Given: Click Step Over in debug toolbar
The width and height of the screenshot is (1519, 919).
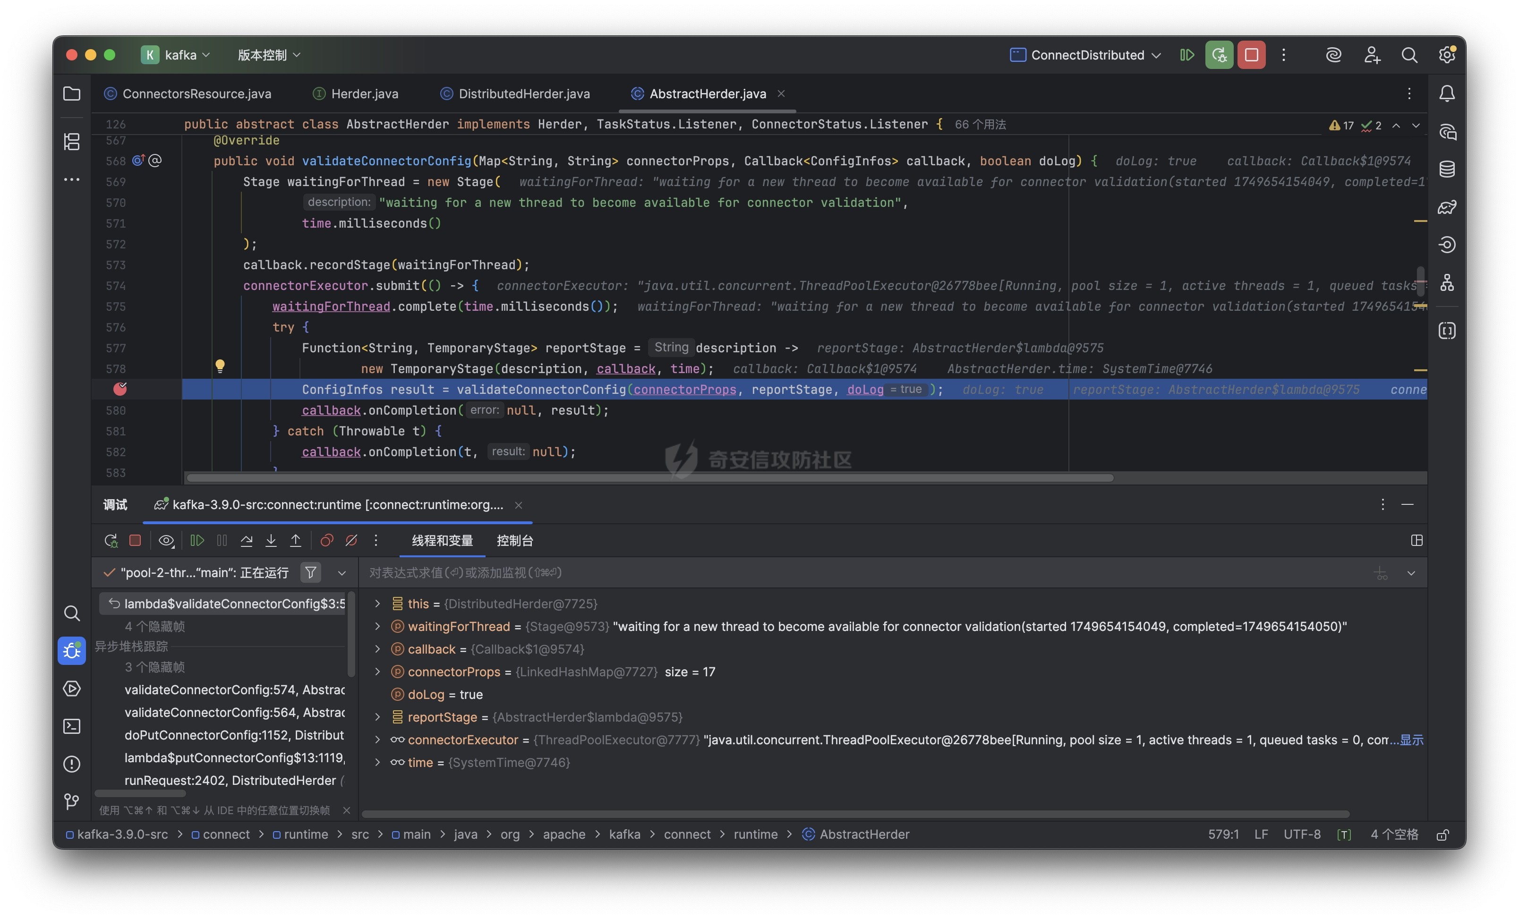Looking at the screenshot, I should click(247, 541).
